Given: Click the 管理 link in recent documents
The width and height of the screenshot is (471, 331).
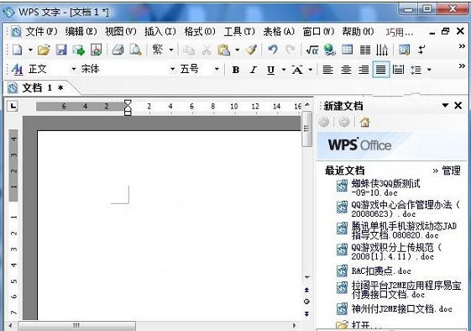Looking at the screenshot, I should point(451,171).
